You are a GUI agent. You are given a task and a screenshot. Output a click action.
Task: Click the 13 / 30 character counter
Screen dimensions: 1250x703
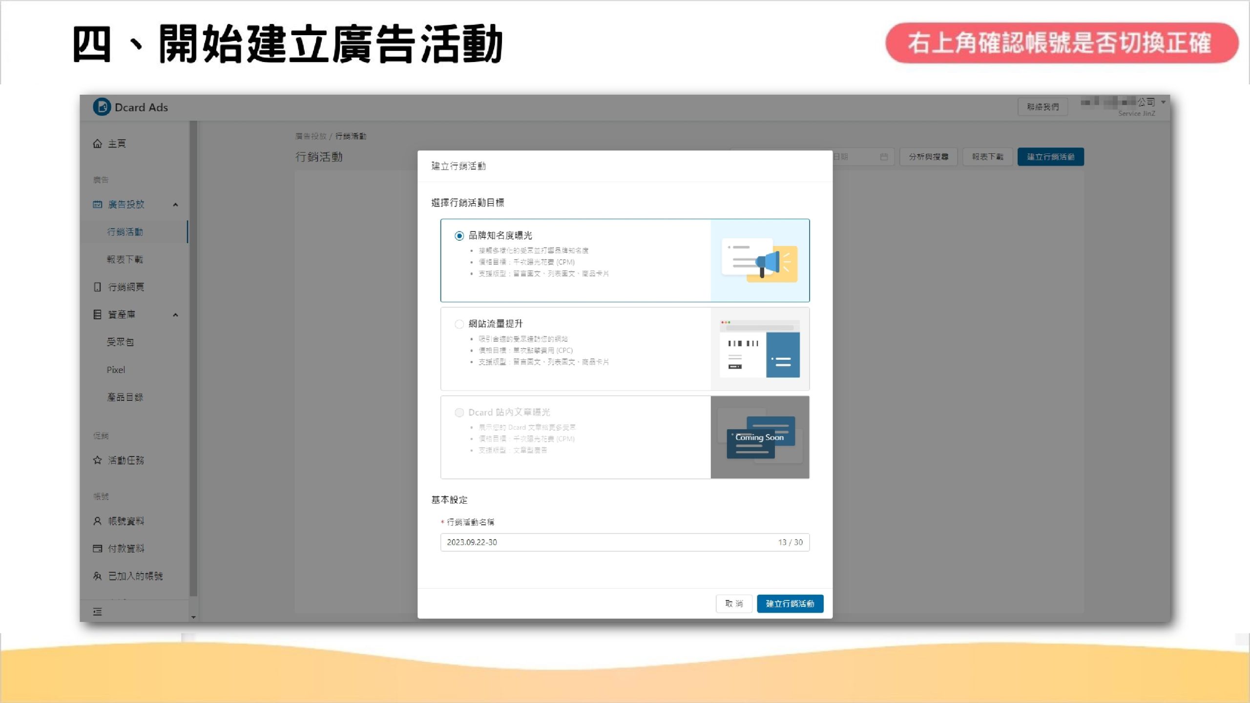point(790,542)
